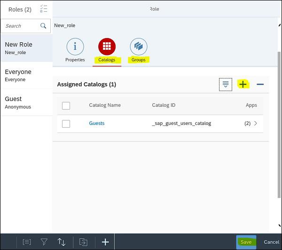This screenshot has width=282, height=250.
Task: Tick the Guests catalog row checkbox
Action: 66,124
